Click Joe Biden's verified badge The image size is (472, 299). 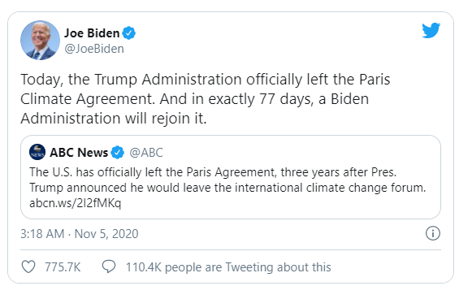129,32
